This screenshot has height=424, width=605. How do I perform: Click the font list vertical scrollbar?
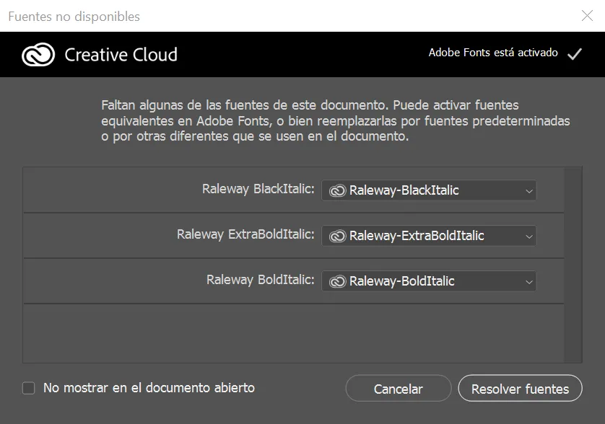click(573, 265)
